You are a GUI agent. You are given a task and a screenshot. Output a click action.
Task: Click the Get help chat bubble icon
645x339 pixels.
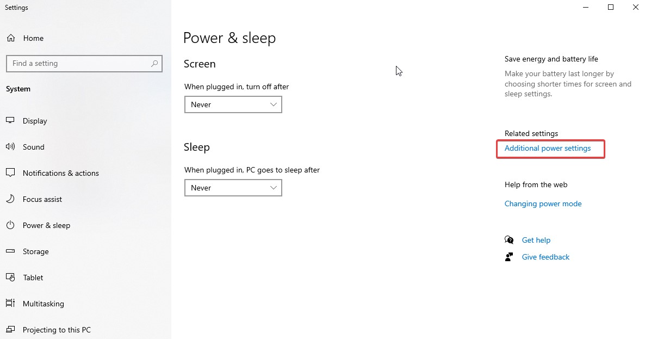509,239
